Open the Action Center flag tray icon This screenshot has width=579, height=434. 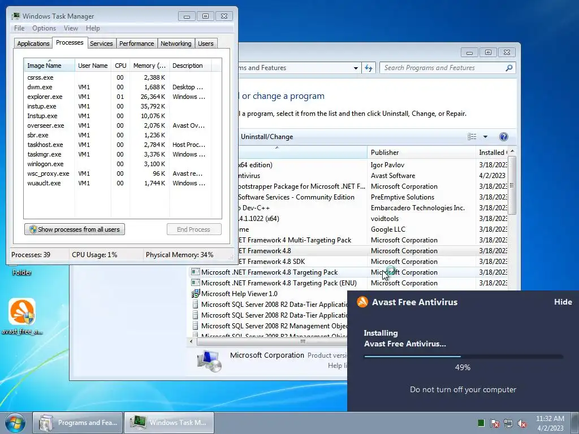tap(495, 423)
